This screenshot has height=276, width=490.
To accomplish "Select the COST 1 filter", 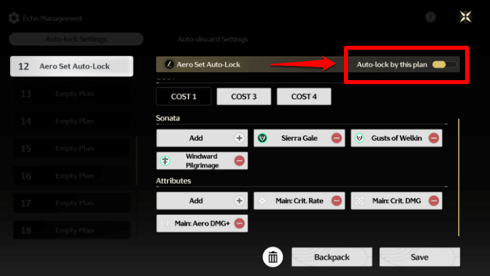I will (x=184, y=96).
